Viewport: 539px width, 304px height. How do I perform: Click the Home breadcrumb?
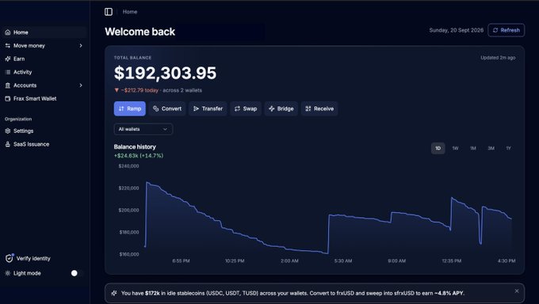pos(130,12)
